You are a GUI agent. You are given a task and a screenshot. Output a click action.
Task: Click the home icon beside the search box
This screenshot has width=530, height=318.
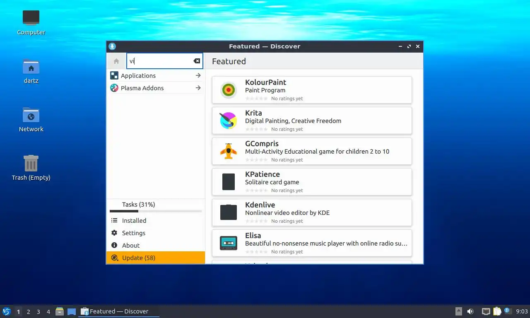(116, 61)
